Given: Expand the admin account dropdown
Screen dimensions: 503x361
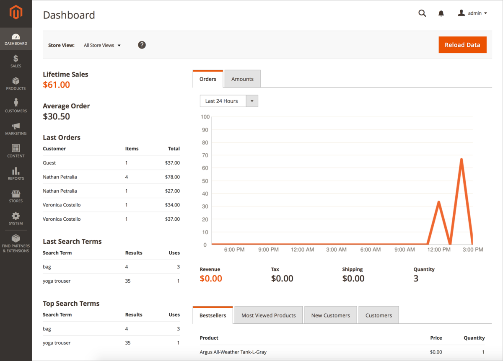Looking at the screenshot, I should click(x=472, y=13).
